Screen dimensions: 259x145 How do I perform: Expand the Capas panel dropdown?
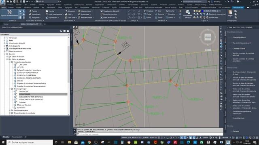(x=204, y=21)
